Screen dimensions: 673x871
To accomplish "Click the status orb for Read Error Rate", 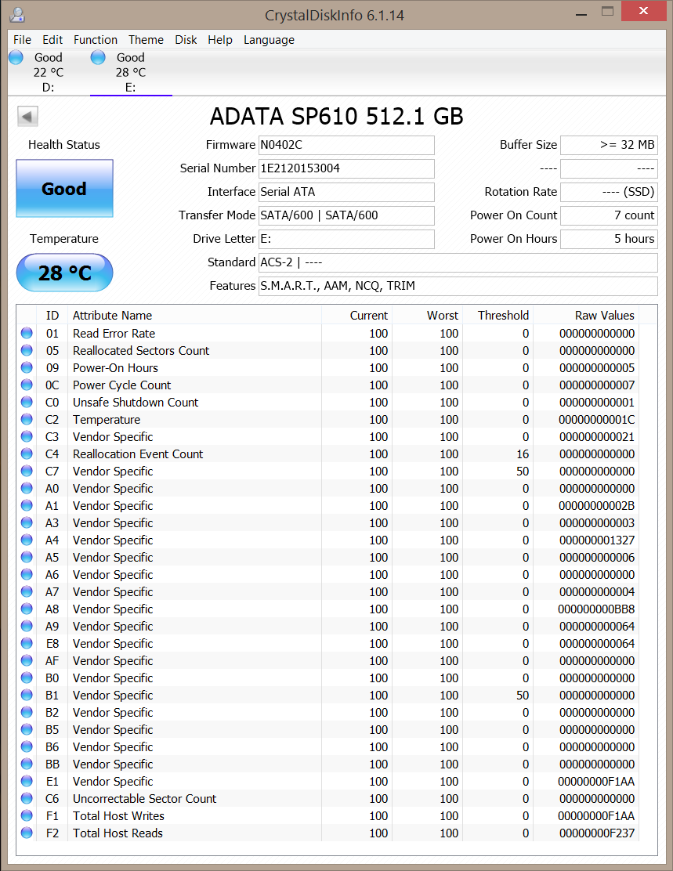I will [x=27, y=334].
